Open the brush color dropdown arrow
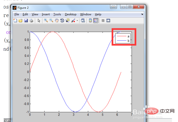Image resolution: width=178 pixels, height=122 pixels. 77,21
